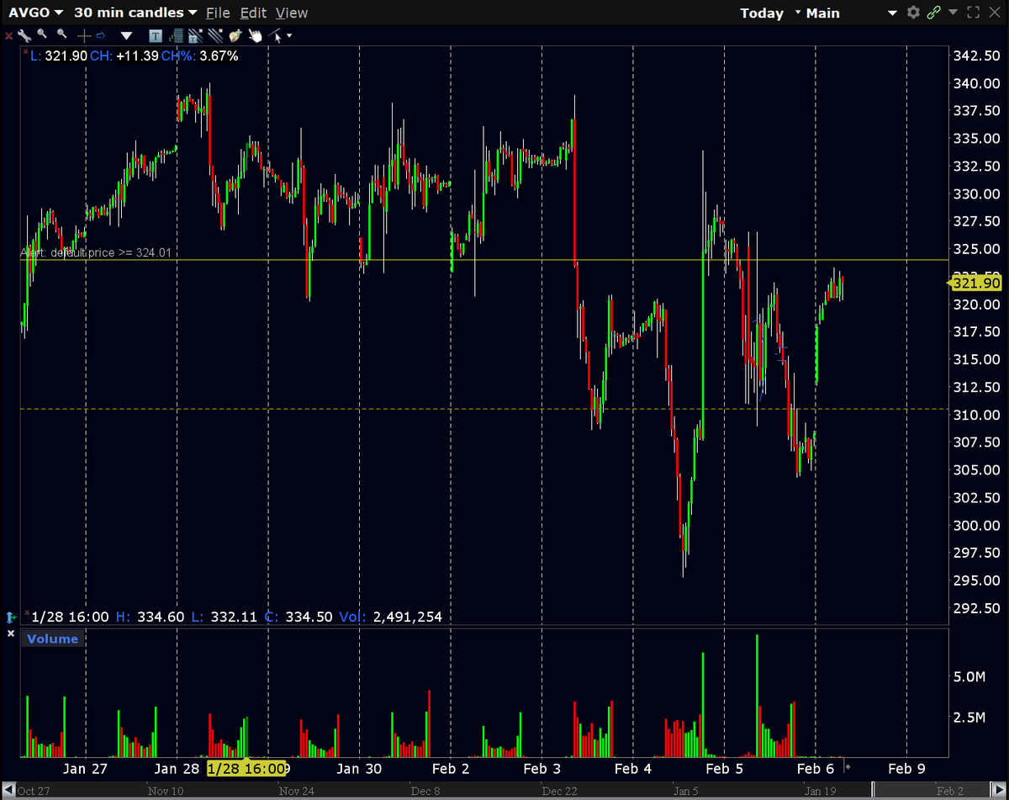Click the second magnifier zoom icon
The height and width of the screenshot is (800, 1009).
coord(62,34)
